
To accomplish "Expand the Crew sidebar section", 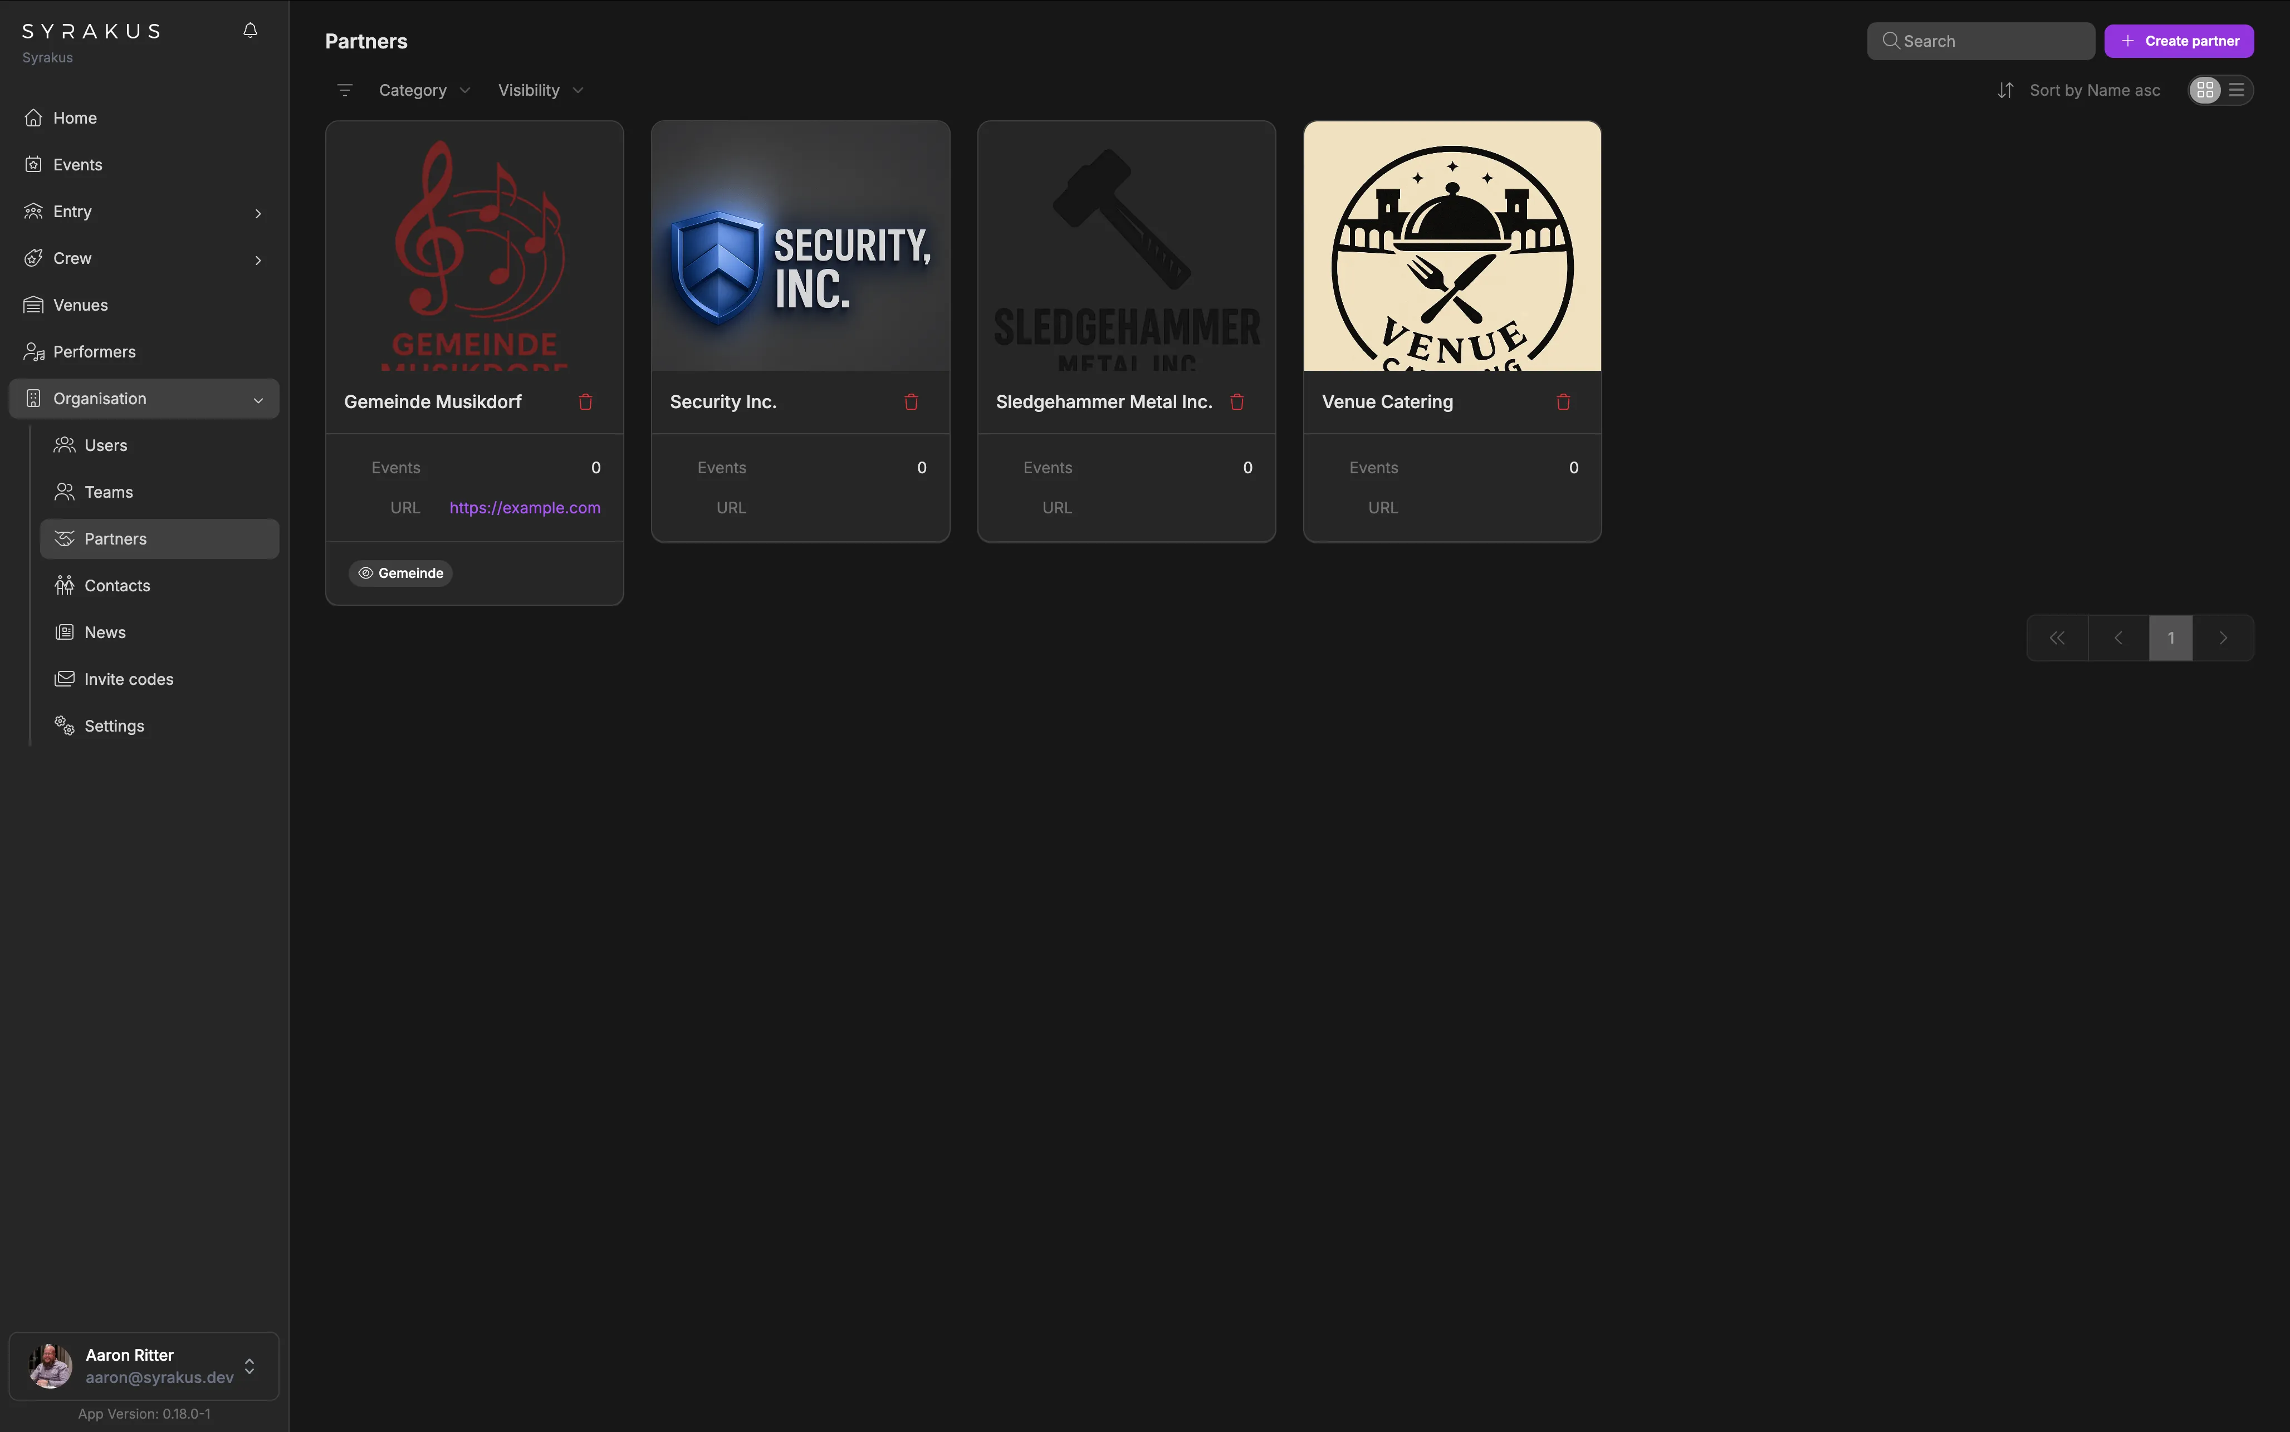I will [143, 258].
